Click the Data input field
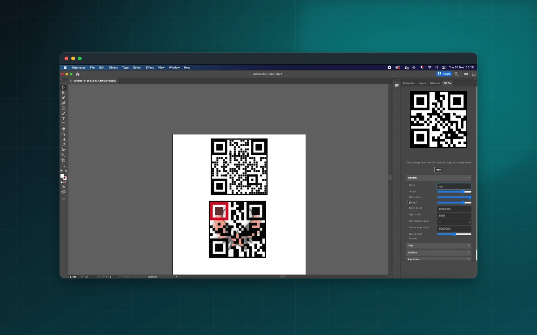The image size is (537, 335). pos(454,186)
